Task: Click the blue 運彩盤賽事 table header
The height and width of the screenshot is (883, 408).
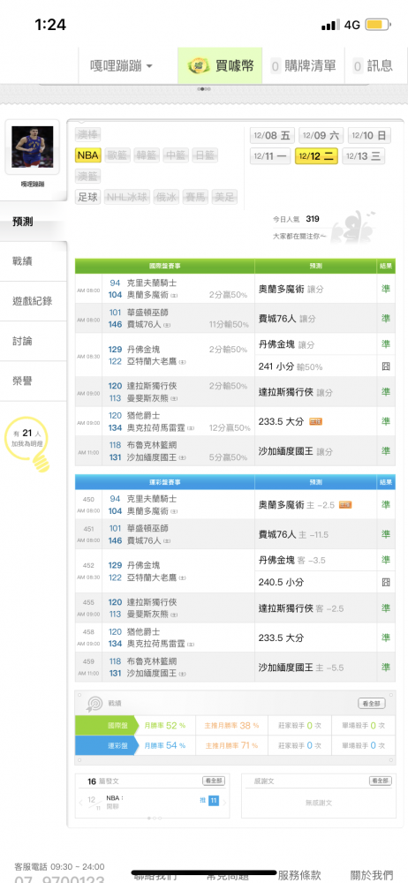Action: [164, 482]
